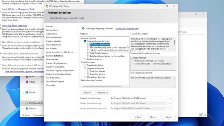Enable Data Quality Services checkbox
224x126 pixels.
click(x=88, y=53)
